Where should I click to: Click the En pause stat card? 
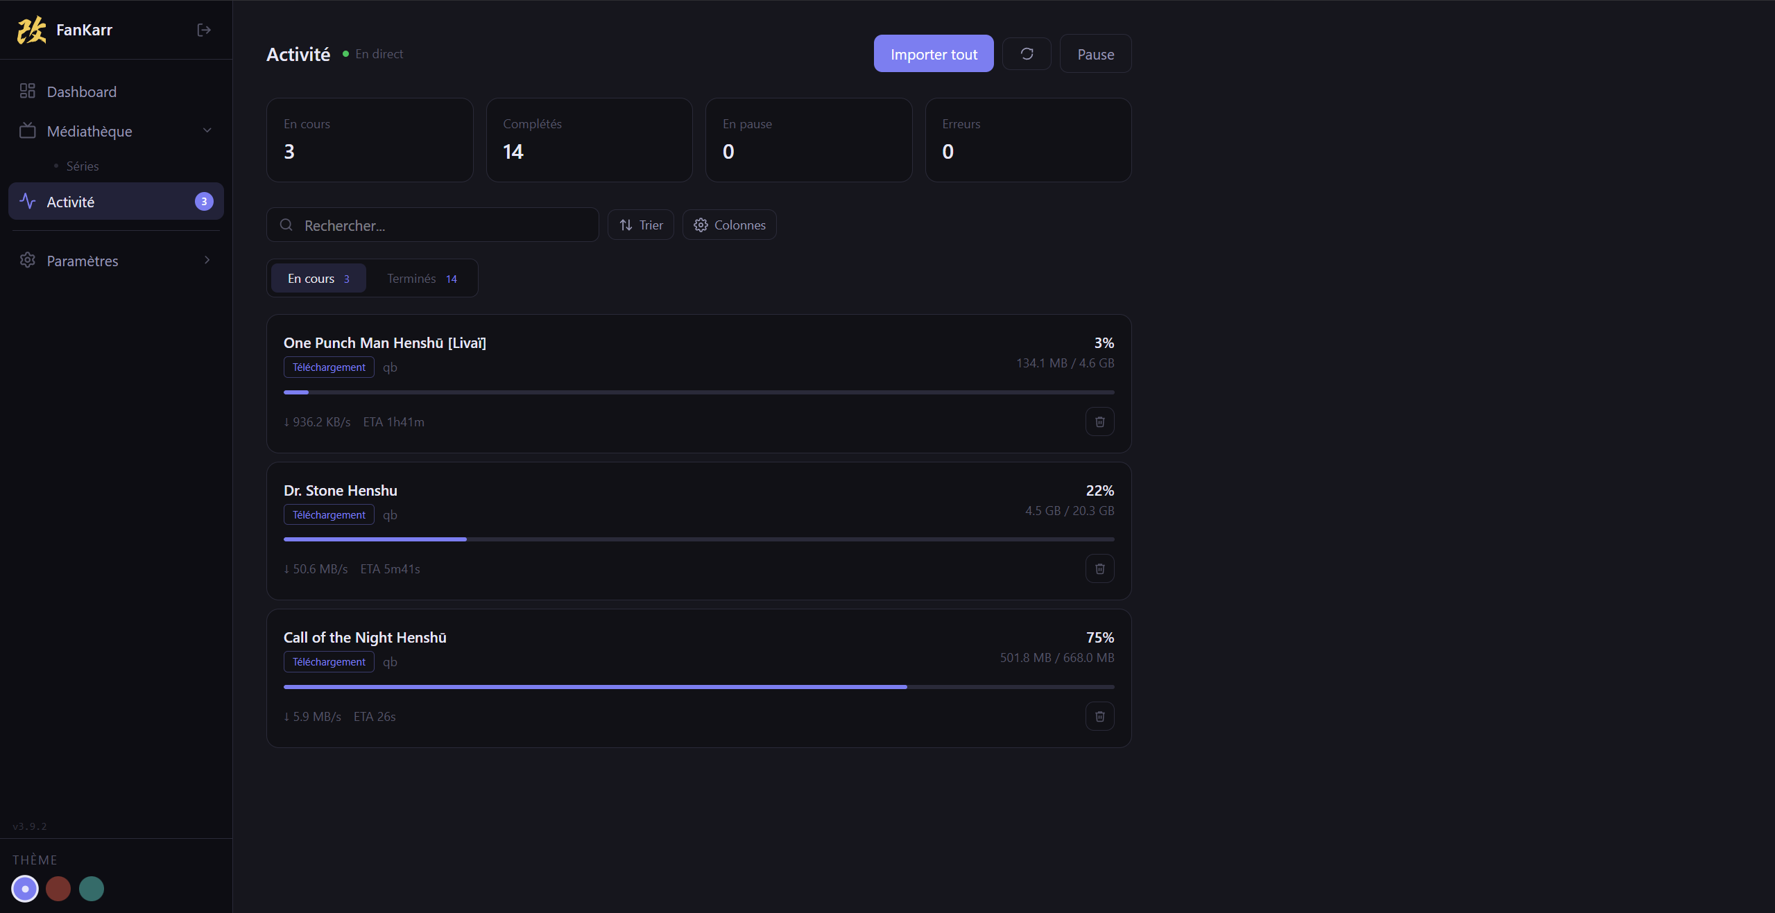tap(809, 140)
